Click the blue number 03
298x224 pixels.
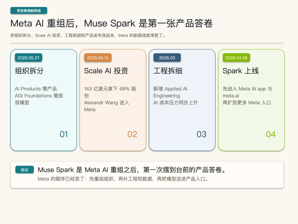[x=201, y=134]
